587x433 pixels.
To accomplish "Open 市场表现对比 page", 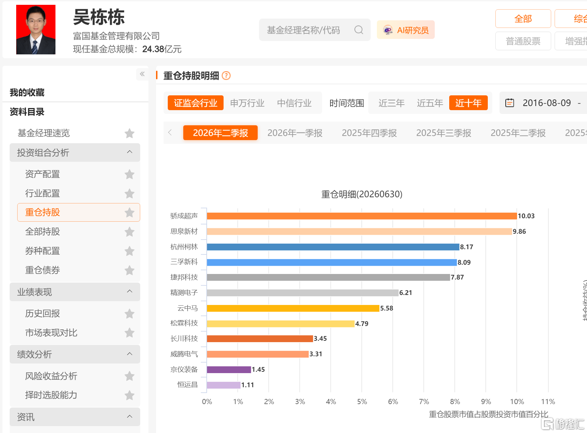I will pos(51,333).
